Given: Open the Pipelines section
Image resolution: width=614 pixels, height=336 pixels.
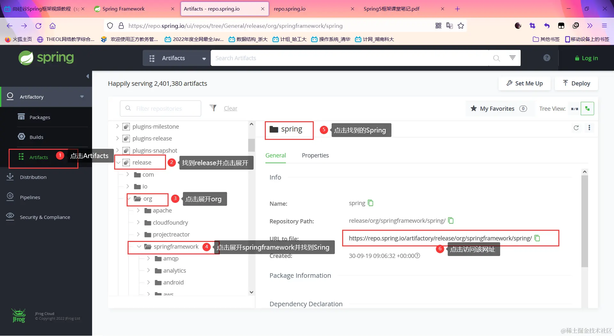Looking at the screenshot, I should (30, 197).
